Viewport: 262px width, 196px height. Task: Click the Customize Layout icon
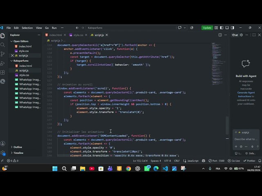point(216,28)
